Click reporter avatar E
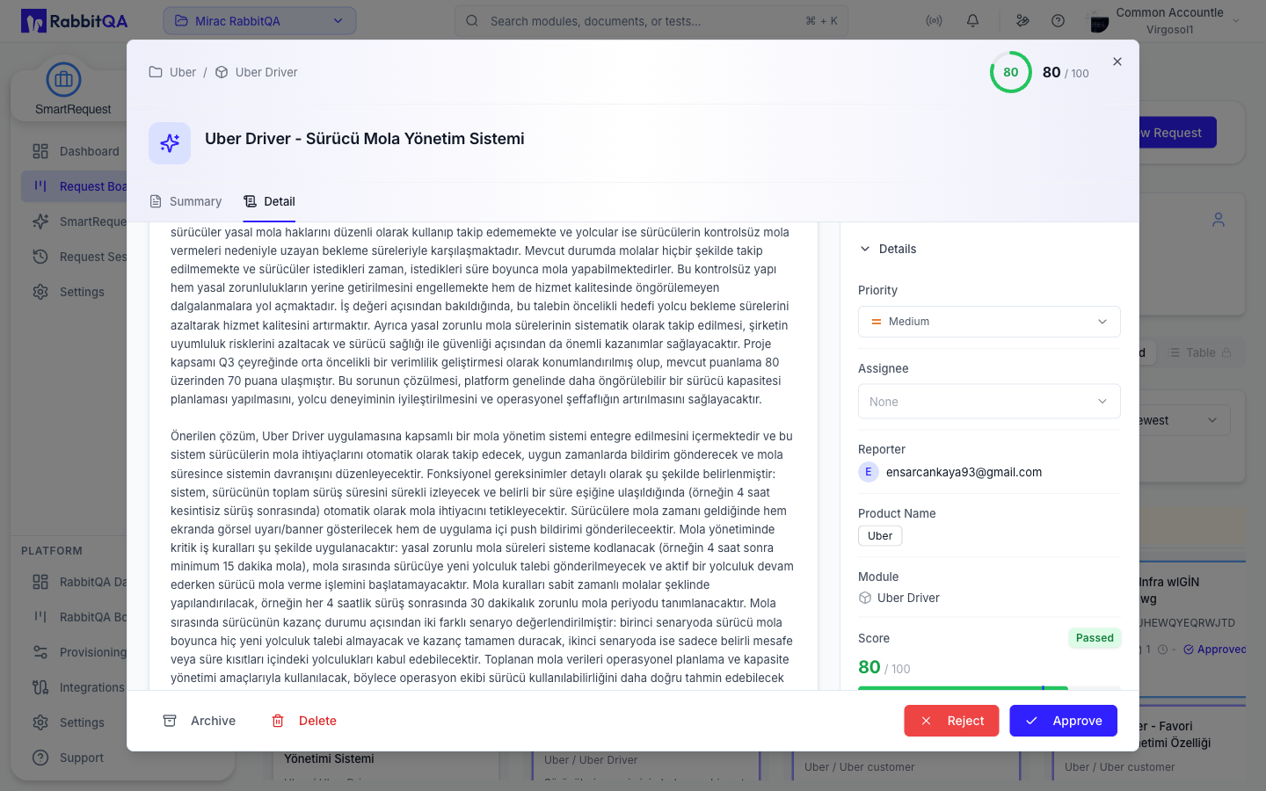This screenshot has width=1266, height=791. click(x=869, y=472)
